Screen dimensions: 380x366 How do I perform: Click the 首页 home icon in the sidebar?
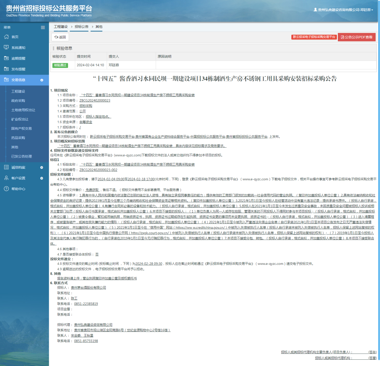click(x=6, y=37)
